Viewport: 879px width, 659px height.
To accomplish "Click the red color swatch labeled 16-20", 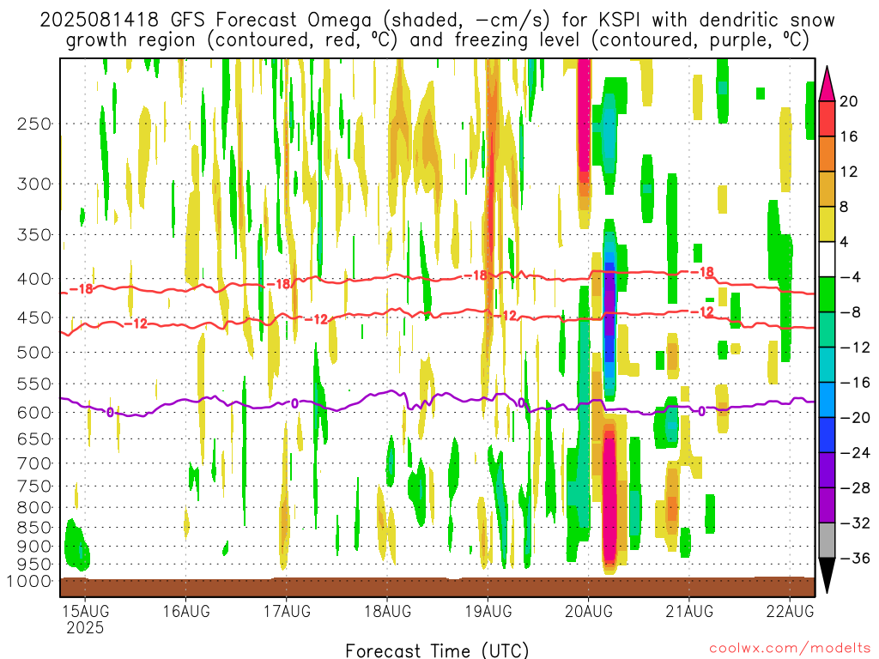I will [x=827, y=118].
